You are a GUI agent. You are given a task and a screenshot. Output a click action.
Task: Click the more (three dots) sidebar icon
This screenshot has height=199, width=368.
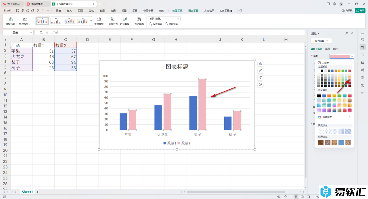pos(363,93)
